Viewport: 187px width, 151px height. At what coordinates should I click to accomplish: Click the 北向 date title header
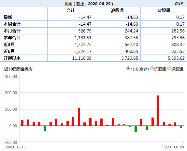coord(89,4)
